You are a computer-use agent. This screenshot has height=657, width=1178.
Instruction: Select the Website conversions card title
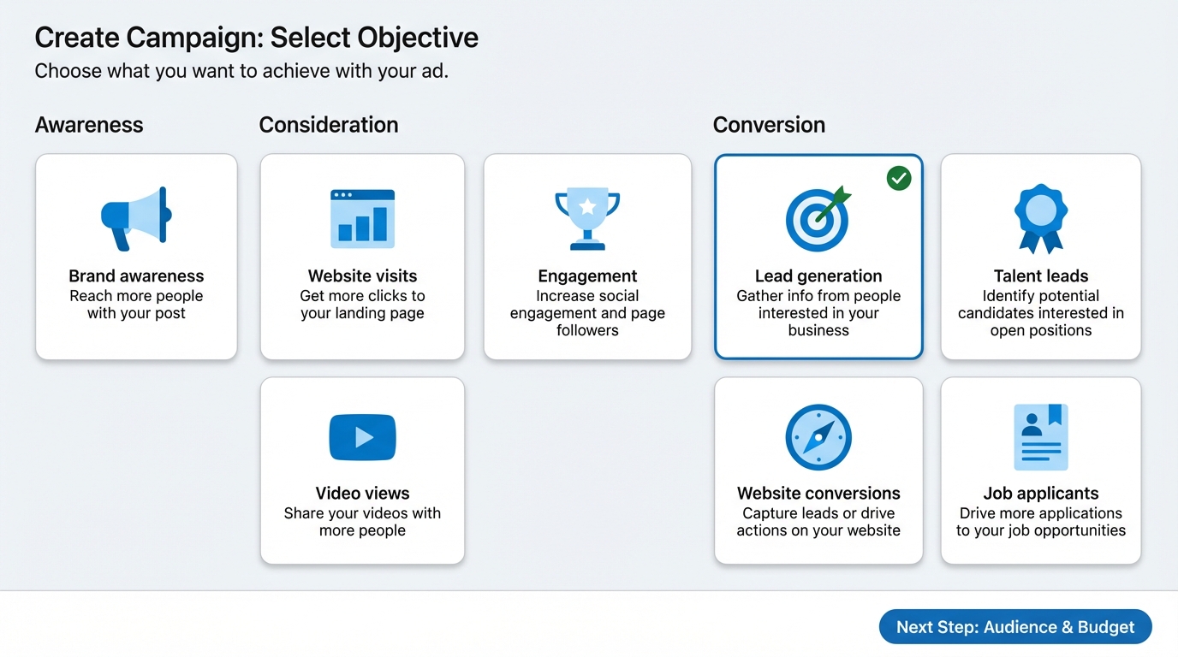[818, 494]
